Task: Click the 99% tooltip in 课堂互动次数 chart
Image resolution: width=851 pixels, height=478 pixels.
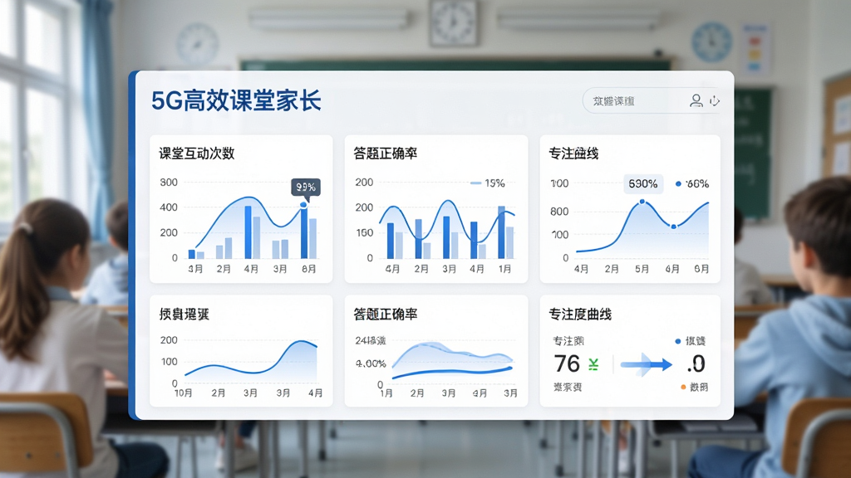Action: coord(306,188)
